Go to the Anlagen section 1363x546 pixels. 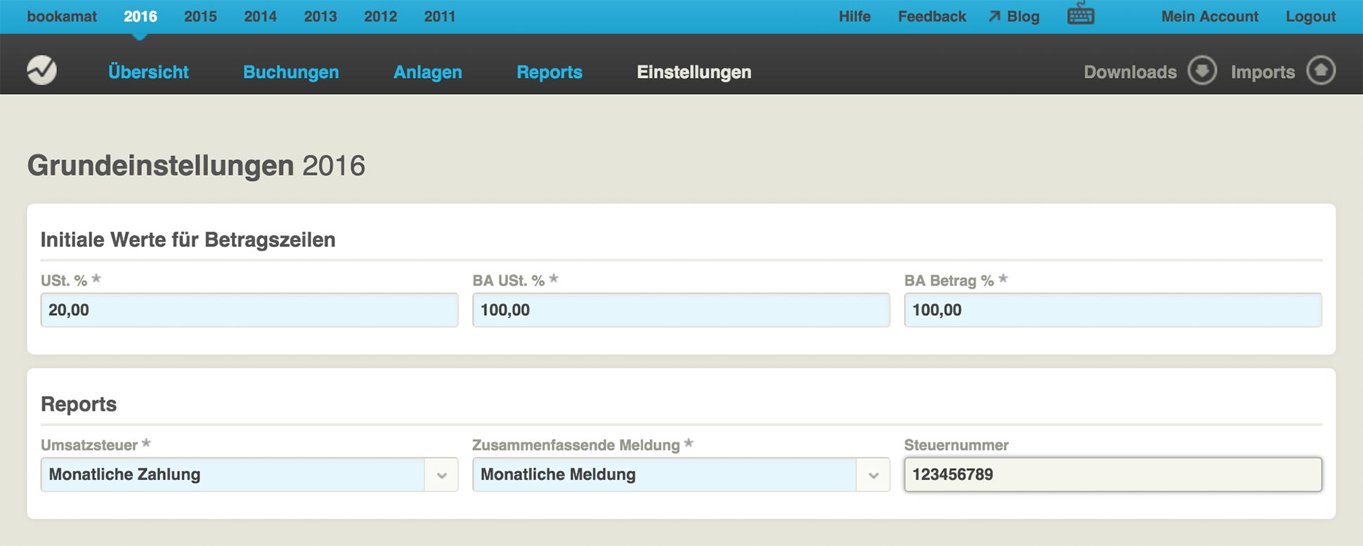[427, 72]
